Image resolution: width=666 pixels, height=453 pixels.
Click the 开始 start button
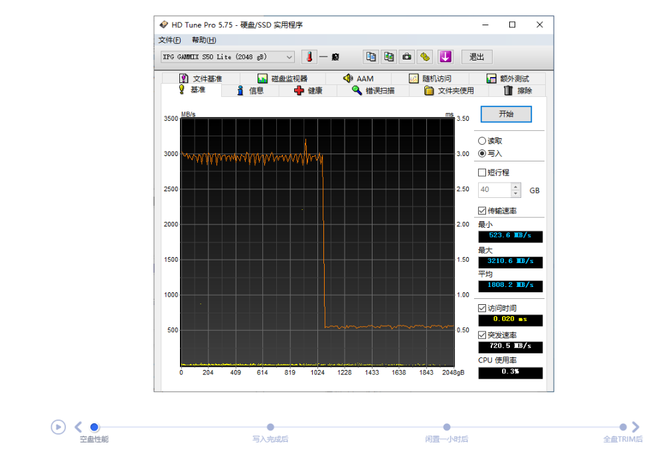coord(506,114)
